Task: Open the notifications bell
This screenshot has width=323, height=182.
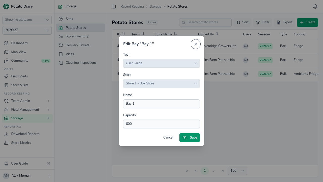Action: pos(315,7)
